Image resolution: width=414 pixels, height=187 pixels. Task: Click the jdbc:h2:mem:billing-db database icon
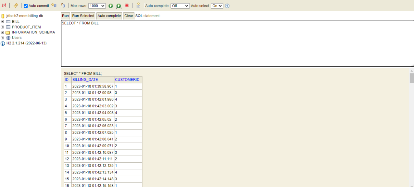click(x=3, y=16)
